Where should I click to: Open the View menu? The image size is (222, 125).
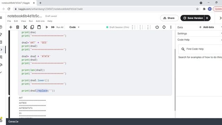[x=23, y=21]
